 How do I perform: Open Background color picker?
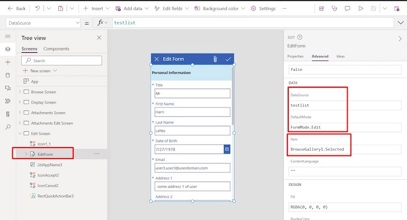tap(220, 9)
